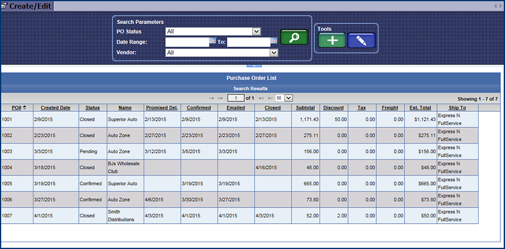
Task: Go to the previous results page
Action: [220, 99]
